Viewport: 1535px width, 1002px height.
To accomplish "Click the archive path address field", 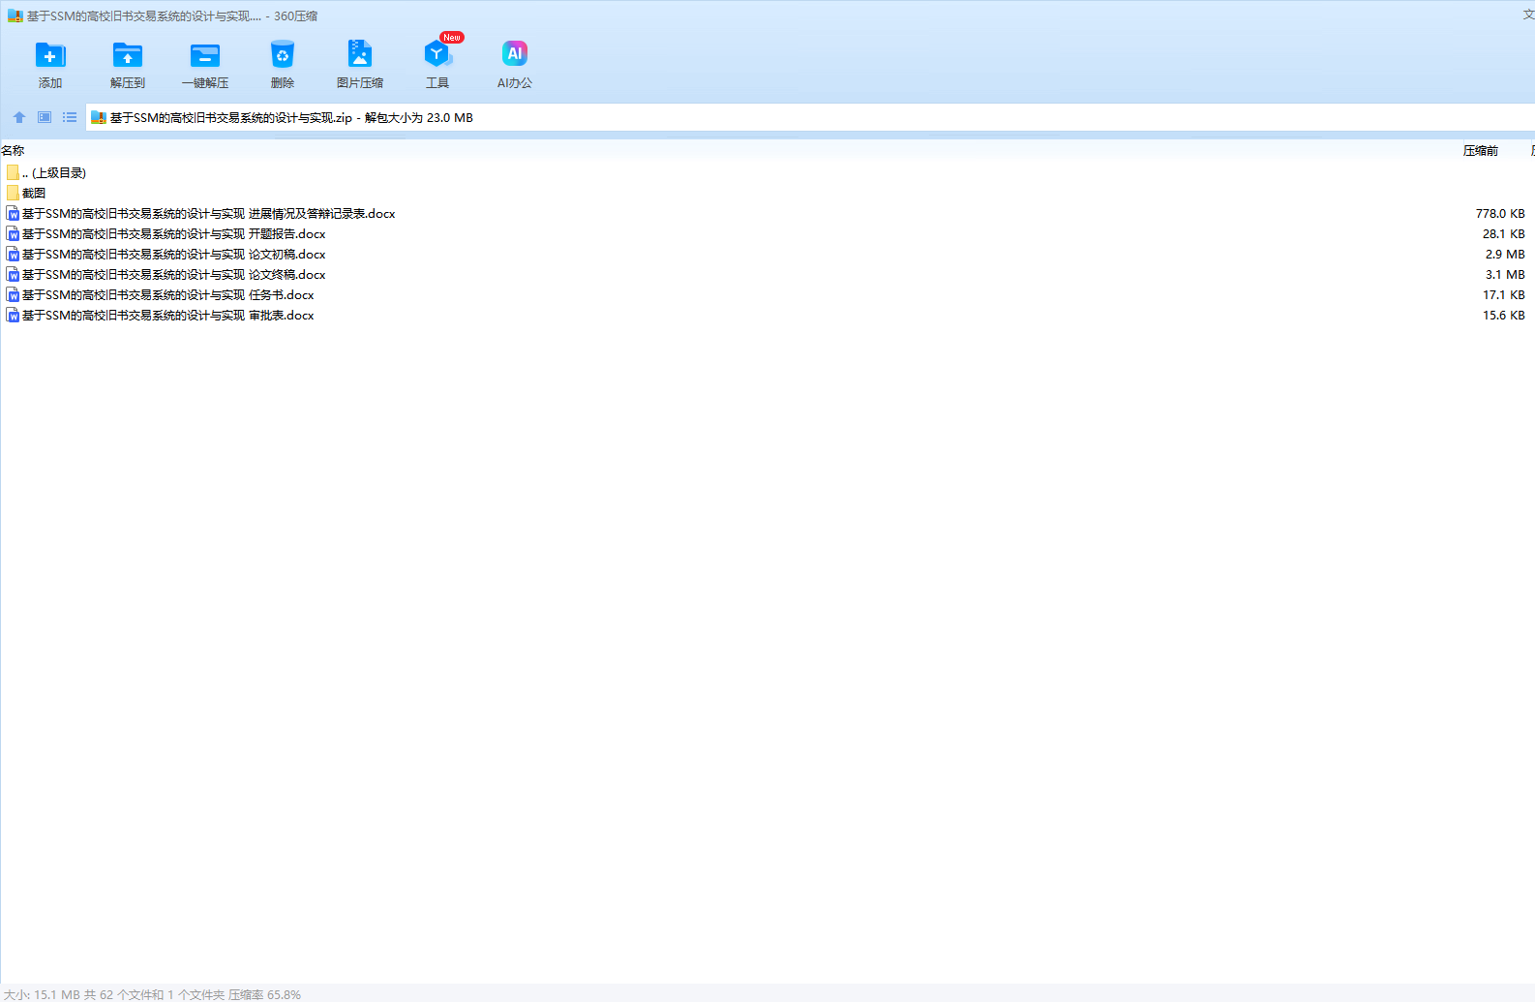I will point(774,118).
